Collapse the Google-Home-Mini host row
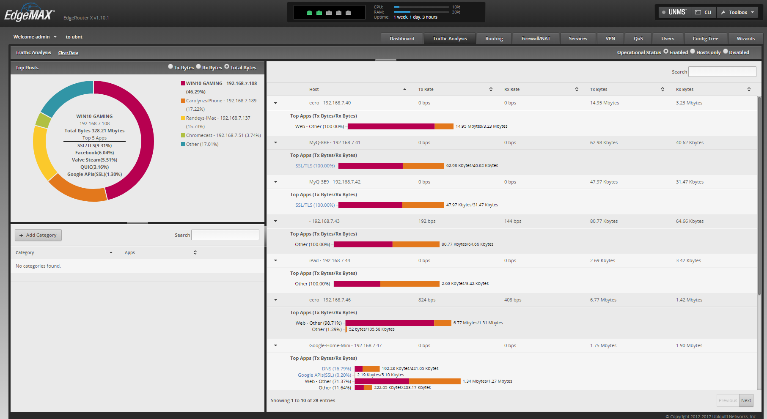 [x=275, y=346]
